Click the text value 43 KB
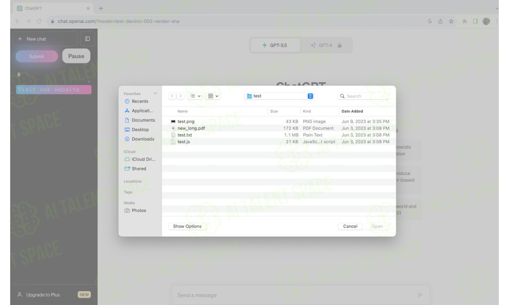Screen dimensions: 509x305 (292, 121)
